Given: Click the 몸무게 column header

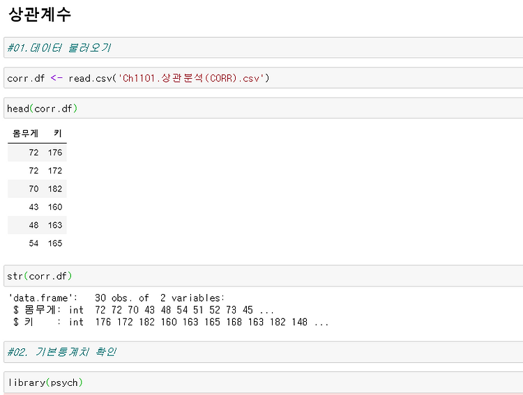Looking at the screenshot, I should 25,133.
